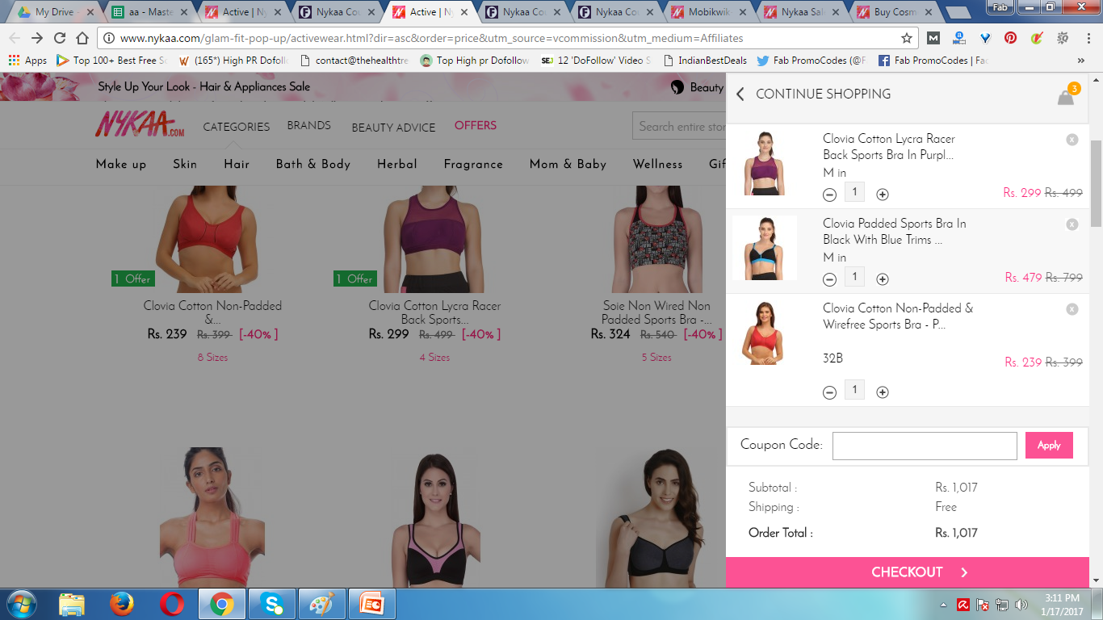This screenshot has width=1103, height=620.
Task: Open Skype from taskbar
Action: point(272,604)
